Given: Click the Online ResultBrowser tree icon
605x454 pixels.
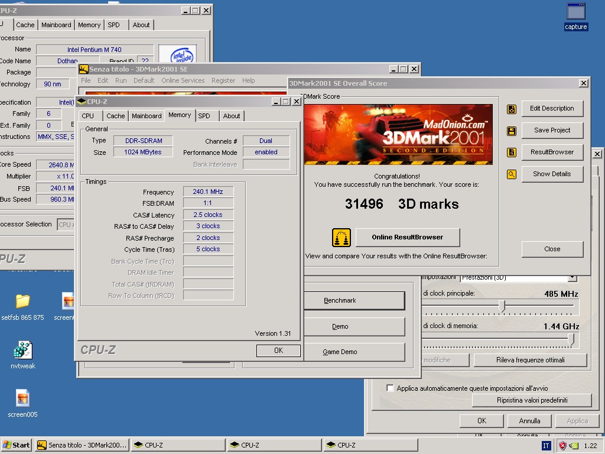Looking at the screenshot, I should [x=341, y=238].
